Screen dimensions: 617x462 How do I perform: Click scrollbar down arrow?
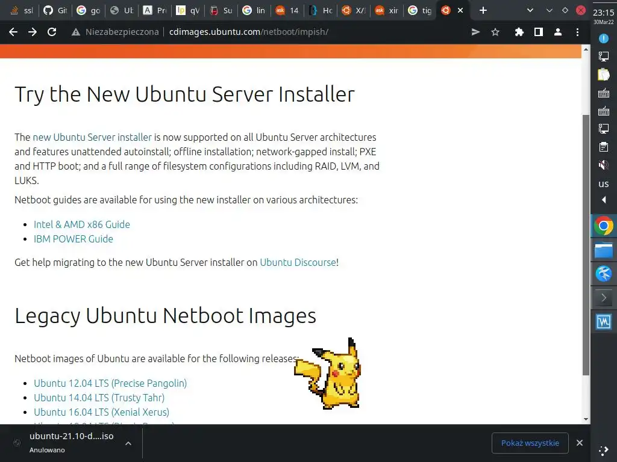tap(586, 419)
